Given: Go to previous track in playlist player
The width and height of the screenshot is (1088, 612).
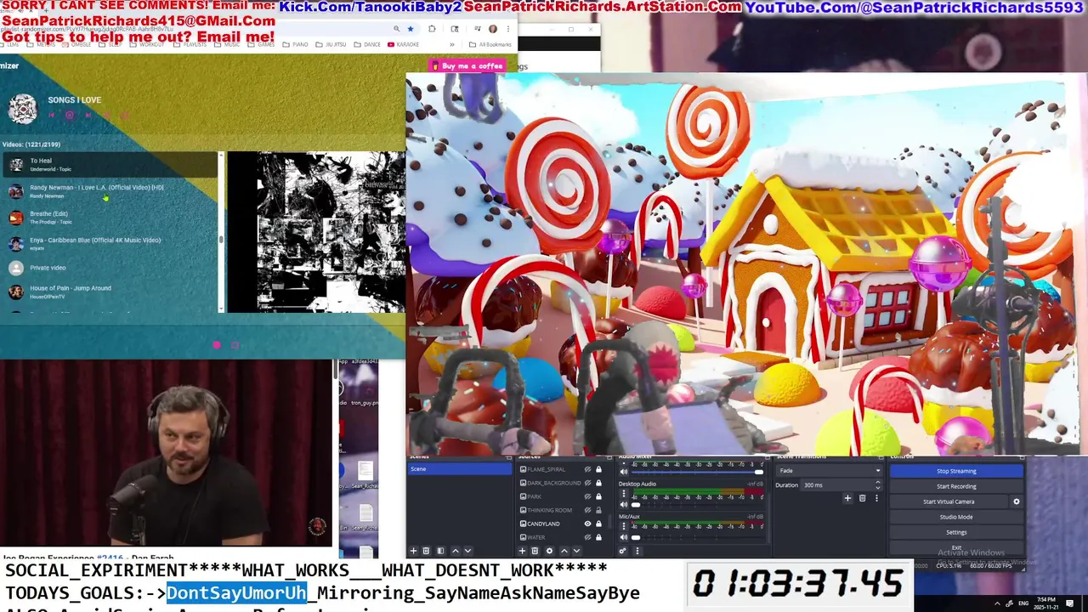Looking at the screenshot, I should 51,115.
